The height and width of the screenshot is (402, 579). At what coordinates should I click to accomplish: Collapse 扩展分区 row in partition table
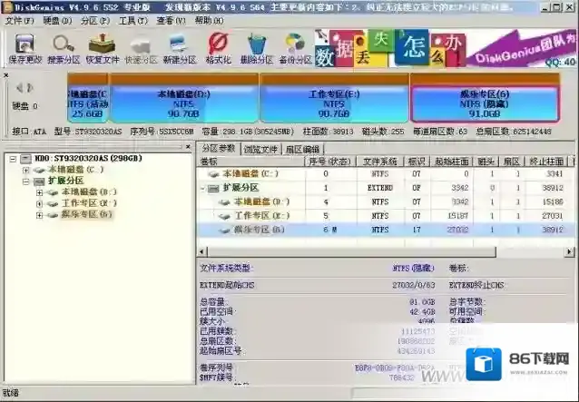(x=202, y=188)
